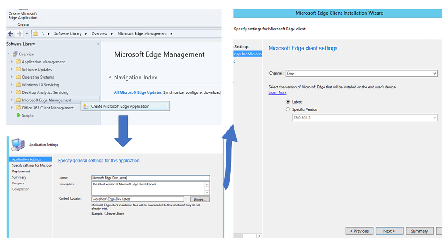
Task: Click Overview in breadcrumb path
Action: click(99, 34)
